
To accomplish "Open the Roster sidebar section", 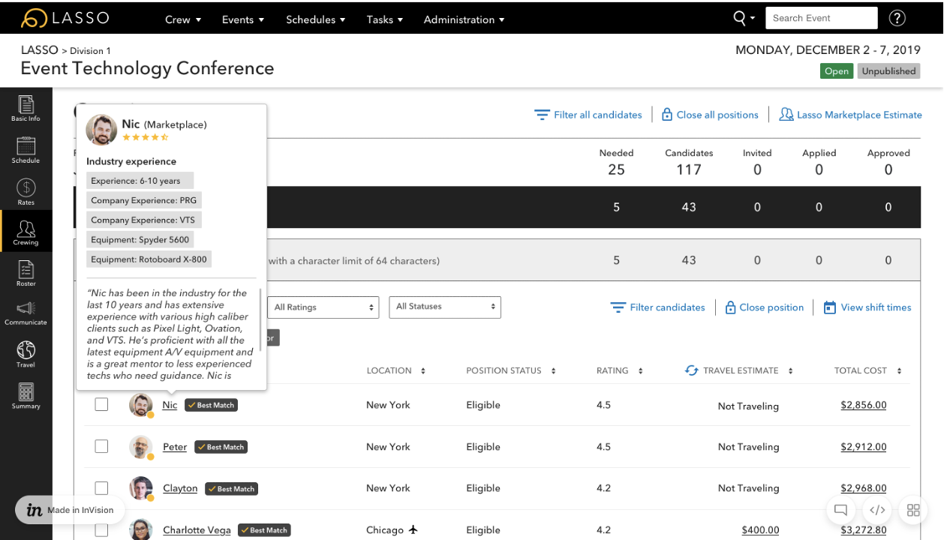I will (26, 273).
